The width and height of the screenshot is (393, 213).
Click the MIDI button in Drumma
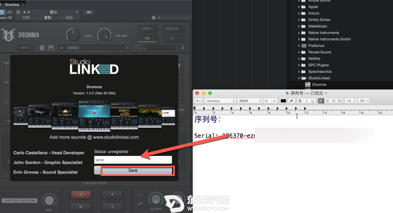point(25,48)
